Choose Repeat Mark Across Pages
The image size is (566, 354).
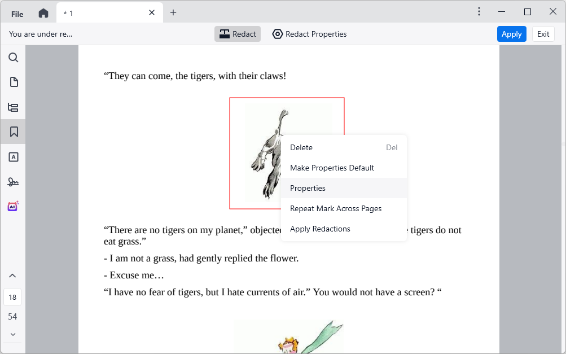336,208
